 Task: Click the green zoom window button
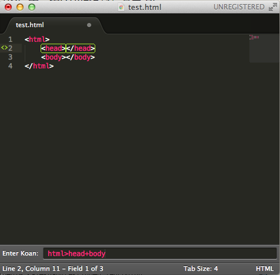[x=32, y=7]
